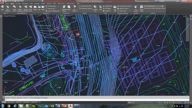192x108 pixels.
Task: Click the Model layout tab
Action: point(4,102)
